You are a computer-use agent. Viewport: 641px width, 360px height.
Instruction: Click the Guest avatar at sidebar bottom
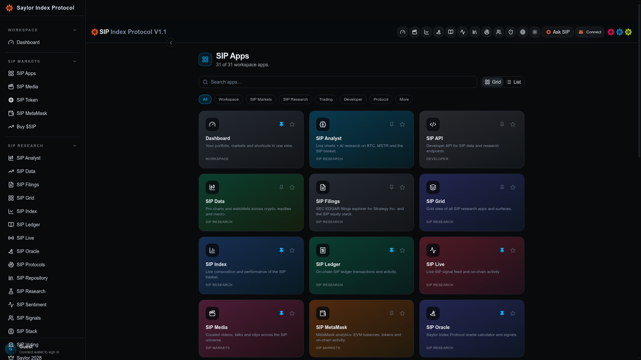(11, 349)
